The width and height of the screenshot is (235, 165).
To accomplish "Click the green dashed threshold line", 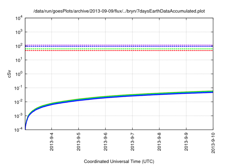I will tap(119, 49).
